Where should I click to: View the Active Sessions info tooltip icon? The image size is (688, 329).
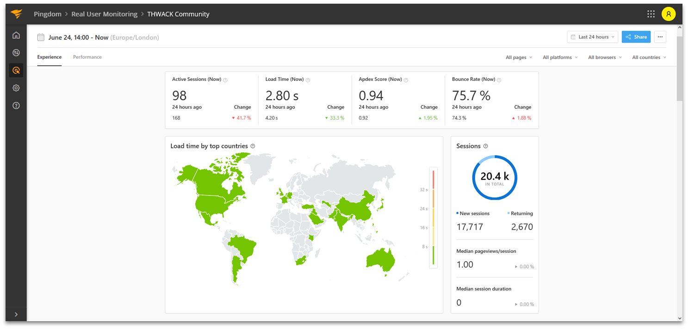(x=225, y=79)
